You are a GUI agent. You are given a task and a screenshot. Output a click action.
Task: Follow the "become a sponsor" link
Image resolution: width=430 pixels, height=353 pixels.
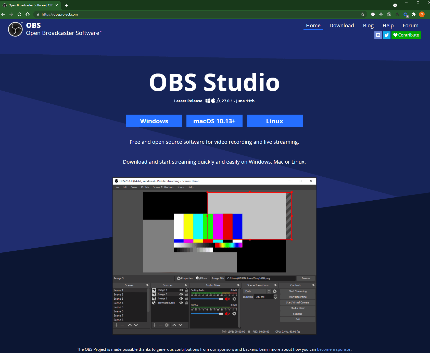point(334,349)
